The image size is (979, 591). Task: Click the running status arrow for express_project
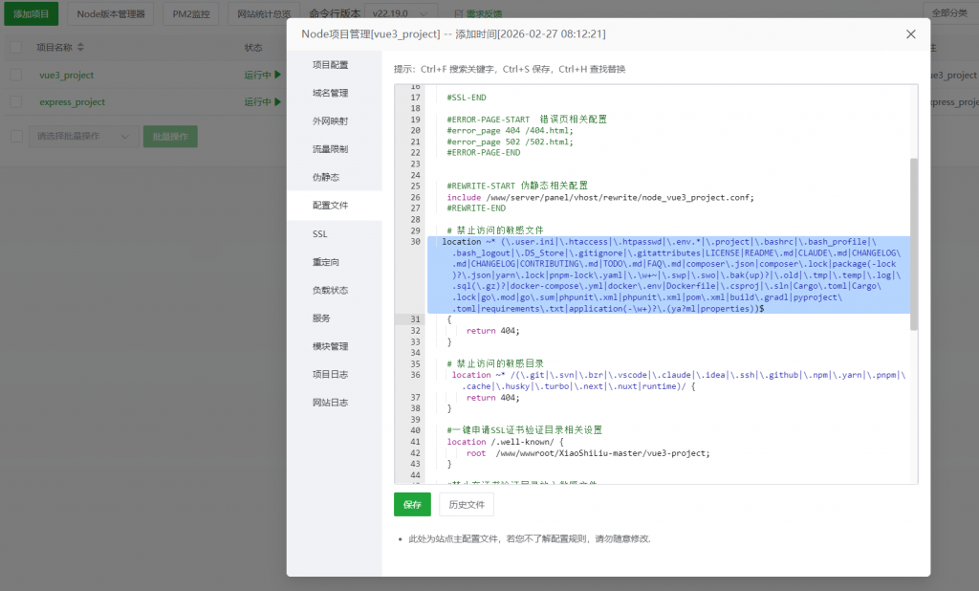[277, 102]
